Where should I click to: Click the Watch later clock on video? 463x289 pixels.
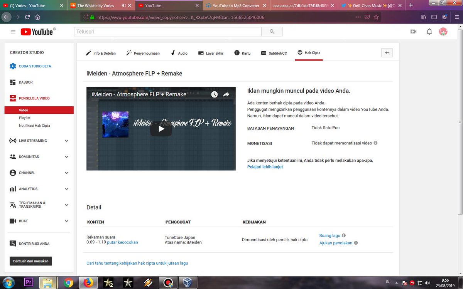pyautogui.click(x=214, y=94)
